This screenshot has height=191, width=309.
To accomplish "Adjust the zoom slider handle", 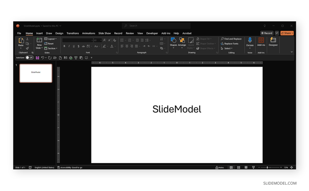I will pyautogui.click(x=267, y=168).
